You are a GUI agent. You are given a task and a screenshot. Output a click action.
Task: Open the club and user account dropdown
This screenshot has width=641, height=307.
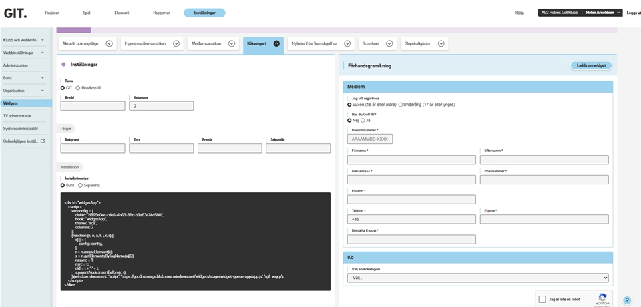click(x=580, y=13)
